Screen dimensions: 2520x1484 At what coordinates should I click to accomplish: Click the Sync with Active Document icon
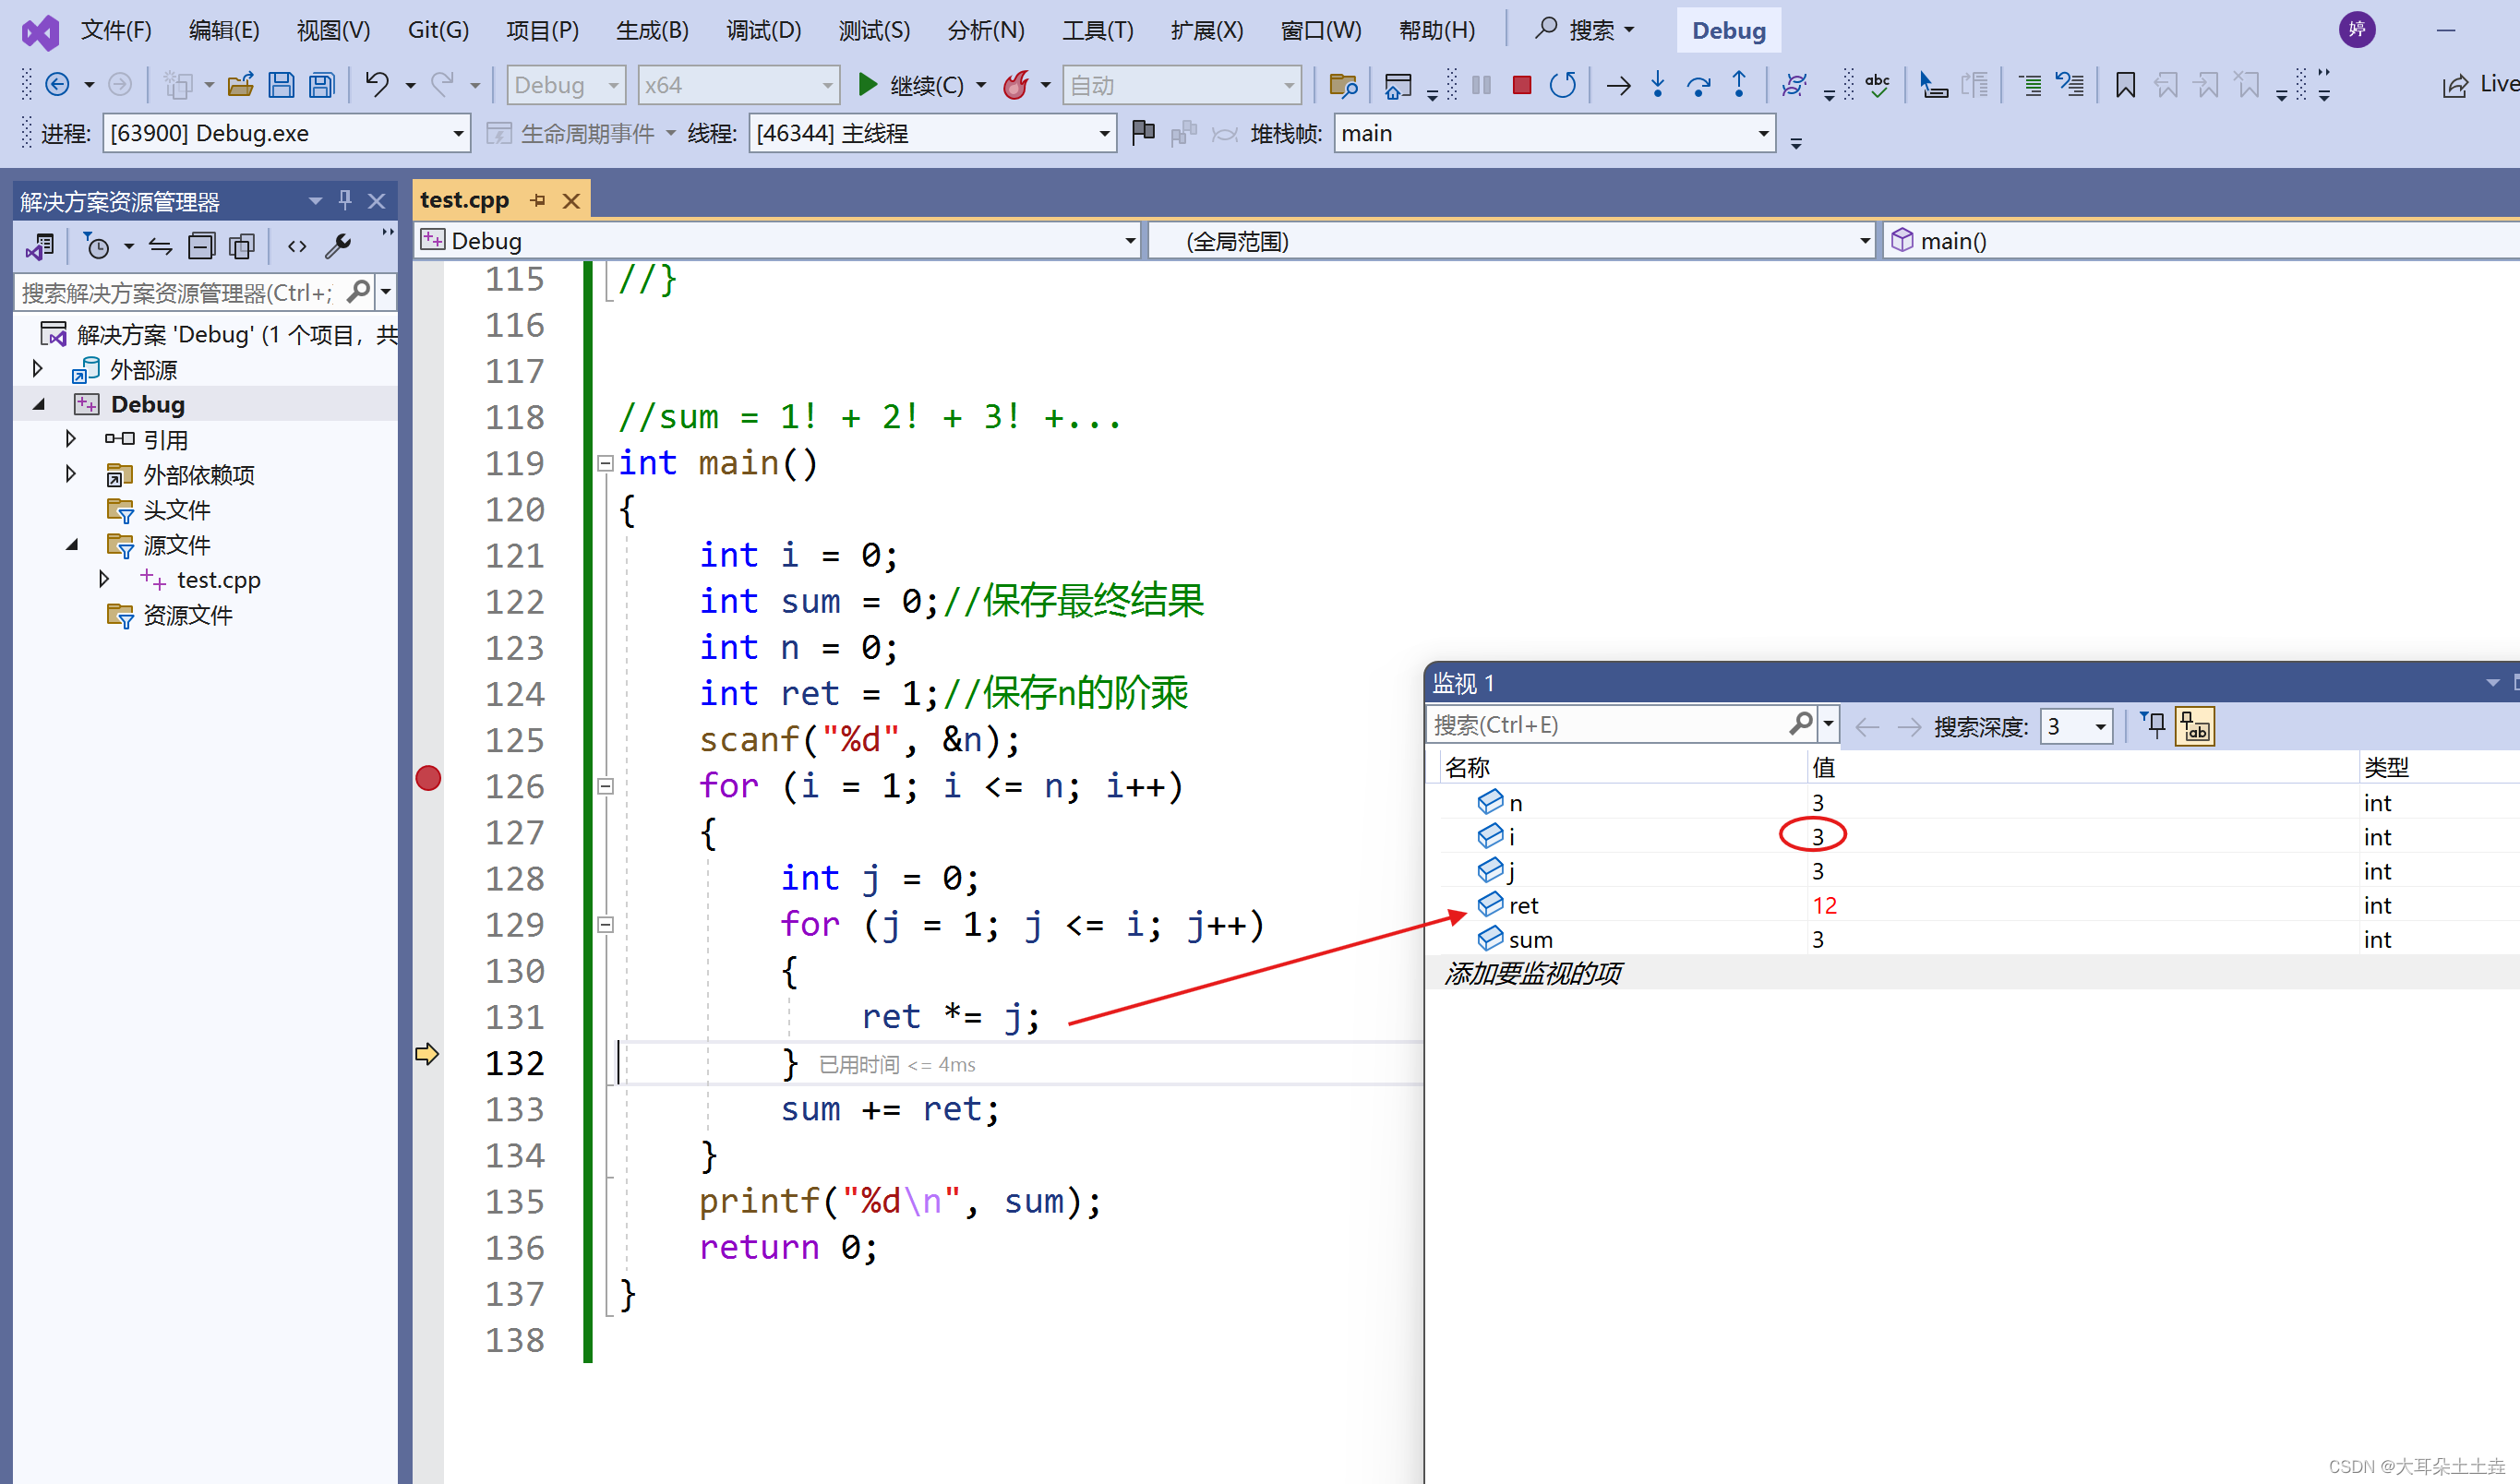pyautogui.click(x=160, y=246)
